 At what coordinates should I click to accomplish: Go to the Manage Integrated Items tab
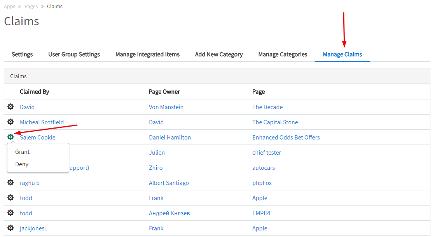point(147,54)
